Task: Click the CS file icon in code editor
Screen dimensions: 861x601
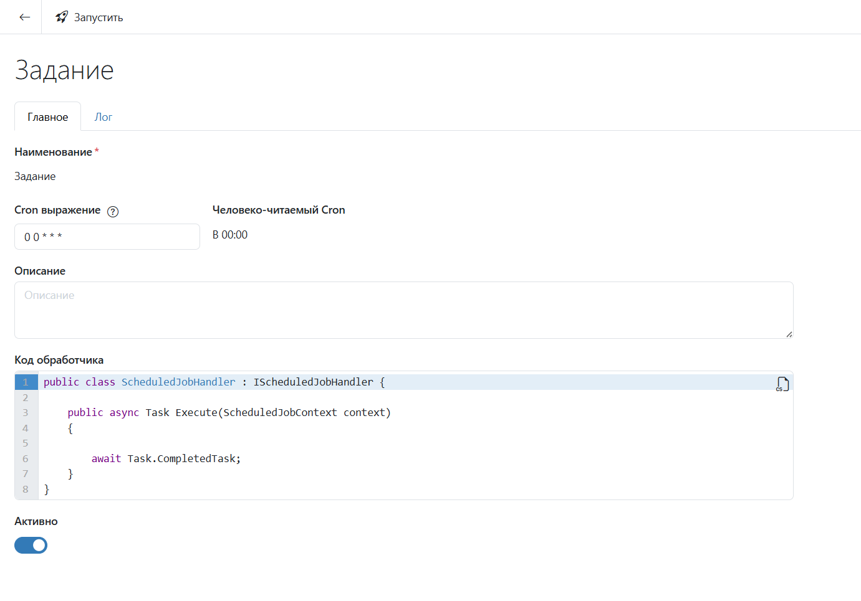Action: (782, 384)
